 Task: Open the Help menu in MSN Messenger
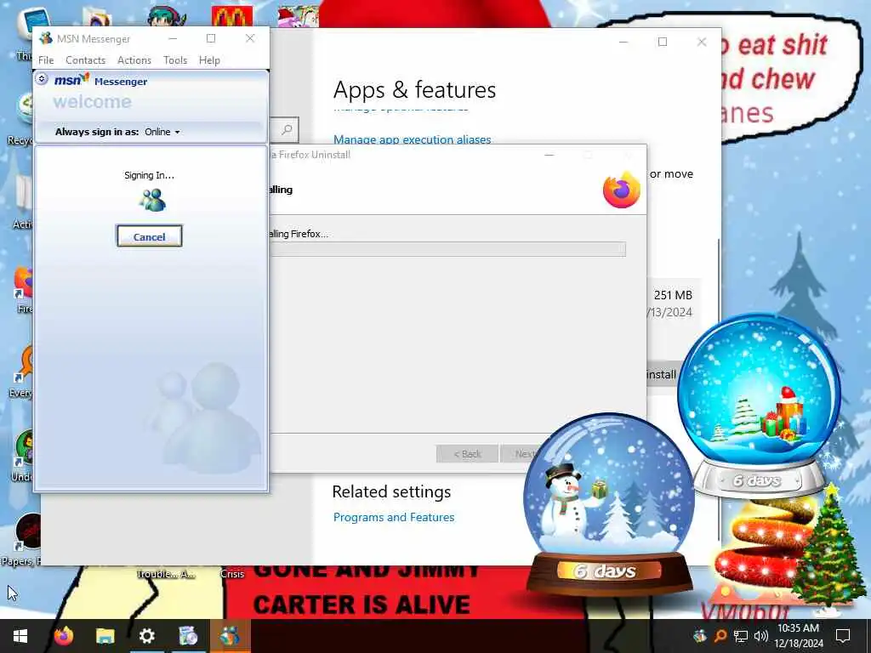pos(209,60)
